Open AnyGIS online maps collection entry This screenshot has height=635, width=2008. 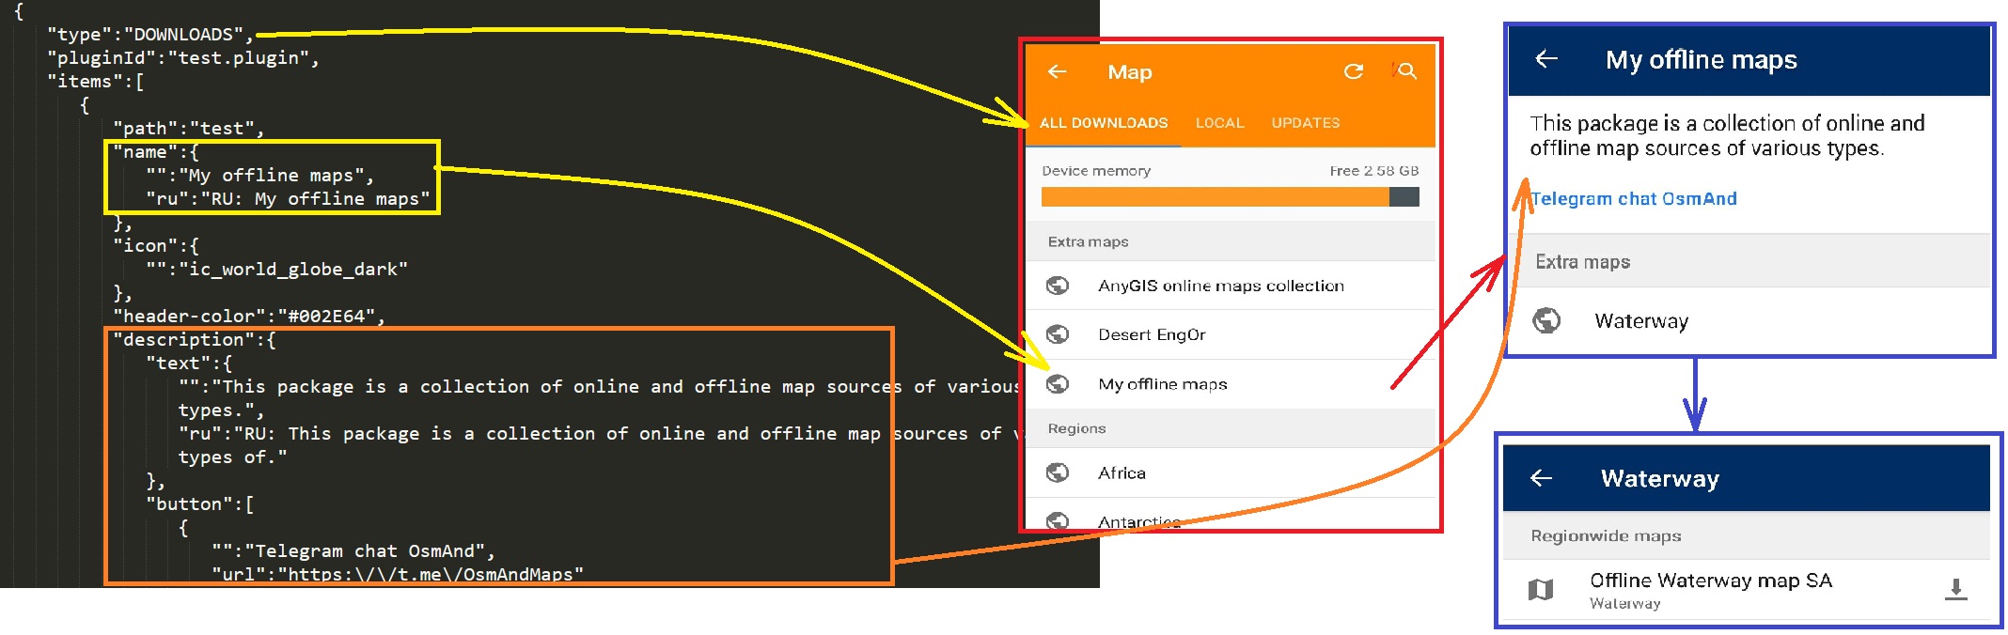pos(1221,286)
